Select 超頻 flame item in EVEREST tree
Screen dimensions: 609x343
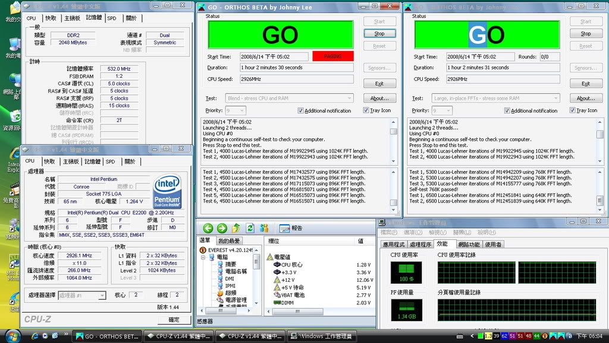pyautogui.click(x=227, y=293)
